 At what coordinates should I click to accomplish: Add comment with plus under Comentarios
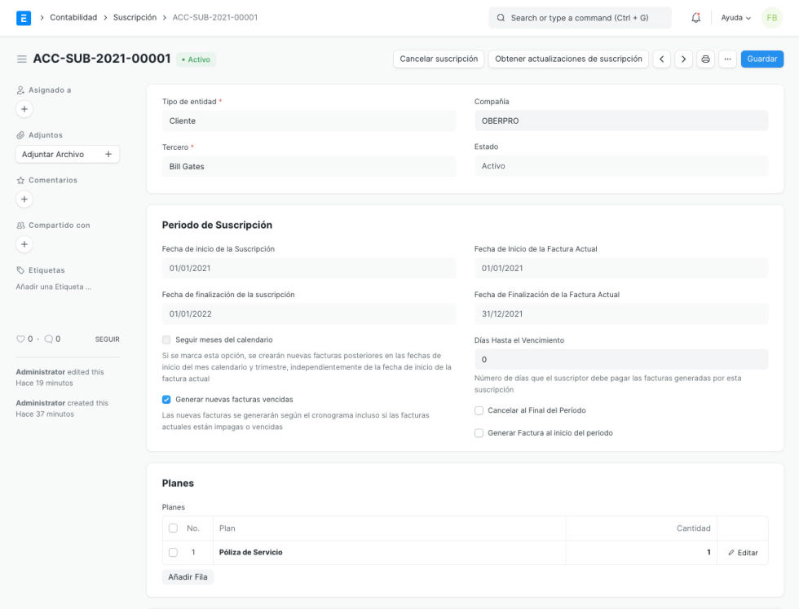pyautogui.click(x=24, y=199)
